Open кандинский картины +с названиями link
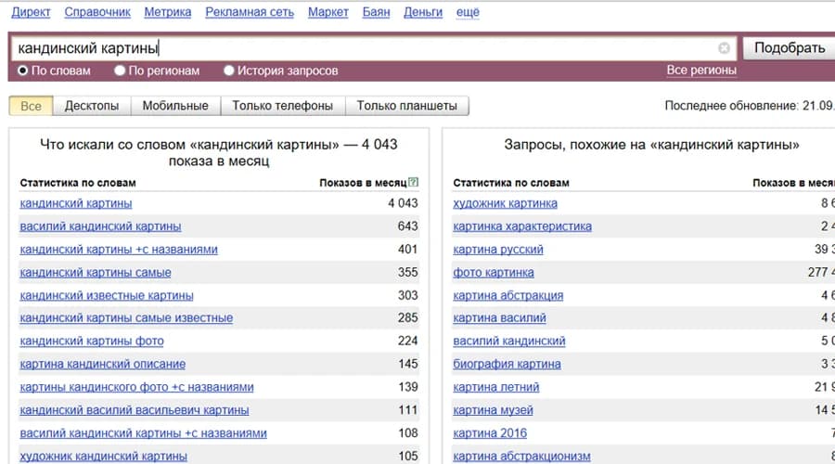This screenshot has width=835, height=464. click(119, 249)
